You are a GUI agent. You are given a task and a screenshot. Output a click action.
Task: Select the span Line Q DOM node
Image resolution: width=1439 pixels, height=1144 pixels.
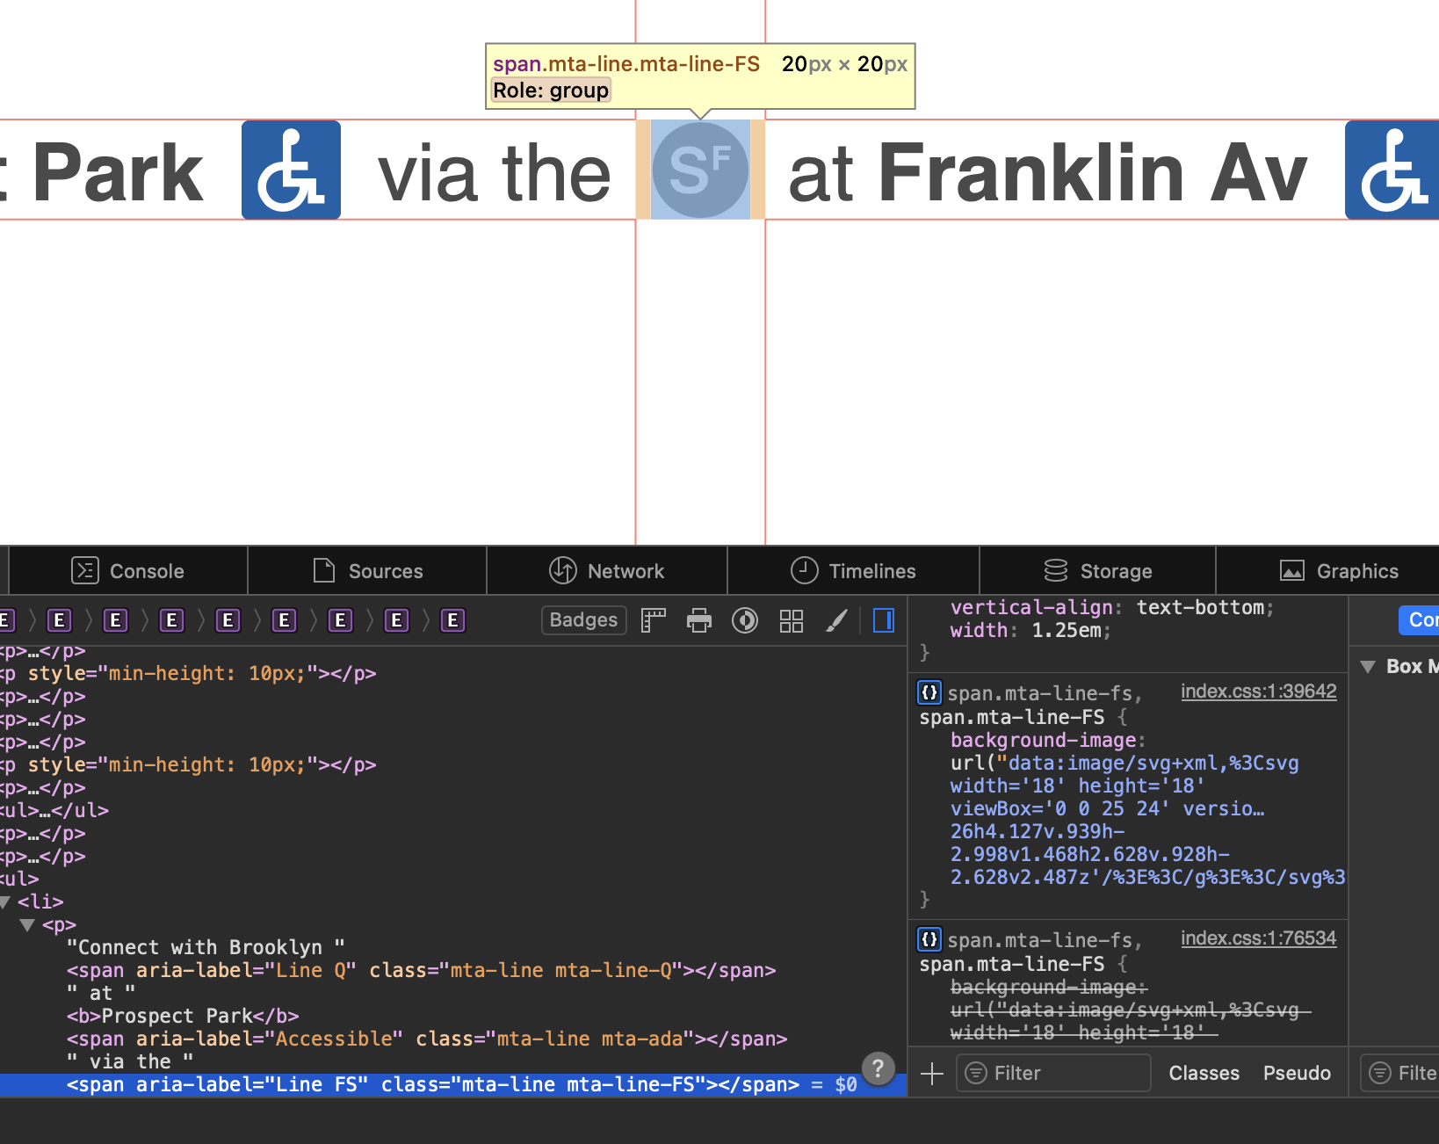421,970
